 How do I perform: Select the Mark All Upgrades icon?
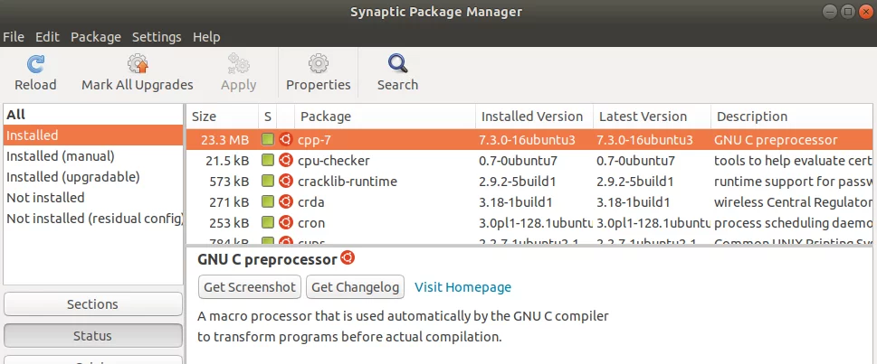click(137, 64)
